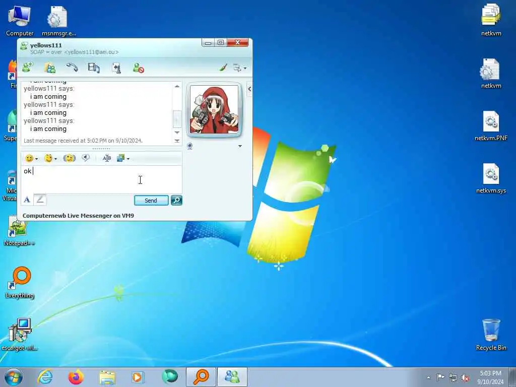The height and width of the screenshot is (387, 516).
Task: Open Internet Explorer from the taskbar
Action: click(x=45, y=377)
